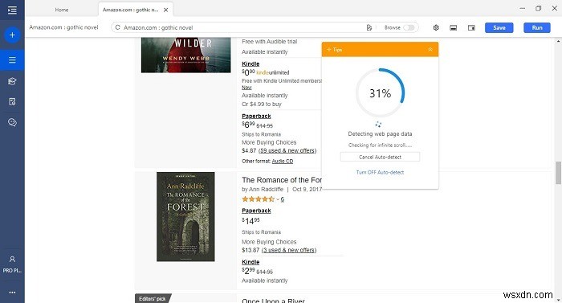Click the vertical scrollbar thumb
Screen dimensions: 562x303
coord(558,173)
